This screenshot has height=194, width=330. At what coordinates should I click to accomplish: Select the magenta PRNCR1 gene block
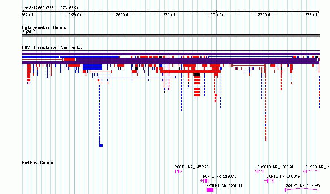(x=210, y=190)
